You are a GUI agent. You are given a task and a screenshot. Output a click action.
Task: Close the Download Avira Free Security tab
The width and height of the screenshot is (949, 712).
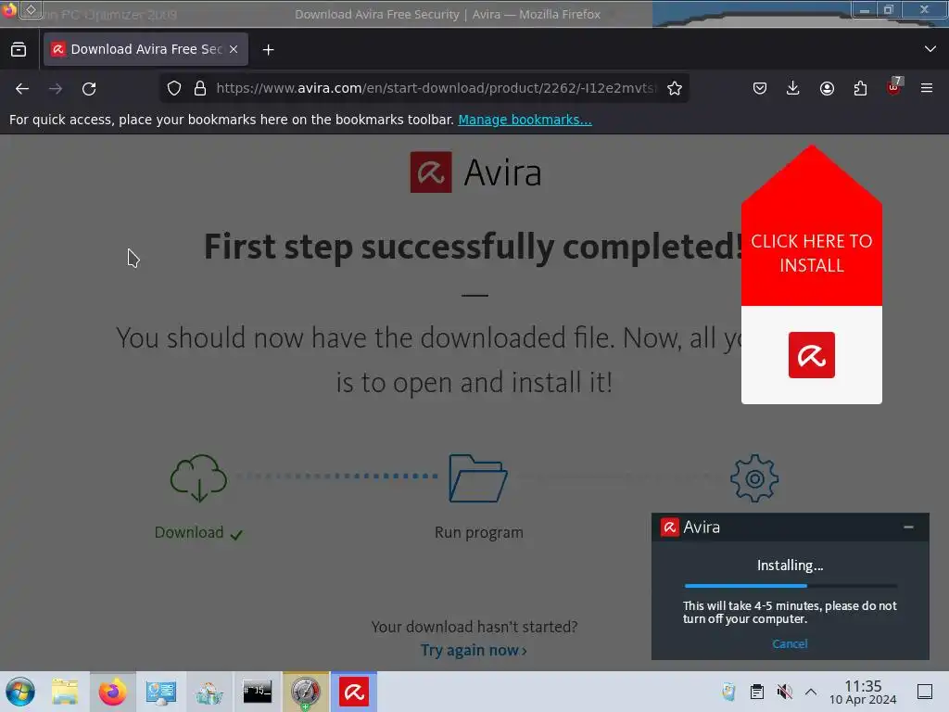point(234,50)
